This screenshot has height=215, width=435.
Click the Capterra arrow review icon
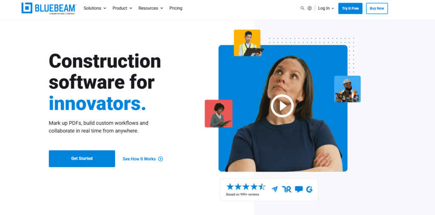(x=275, y=190)
